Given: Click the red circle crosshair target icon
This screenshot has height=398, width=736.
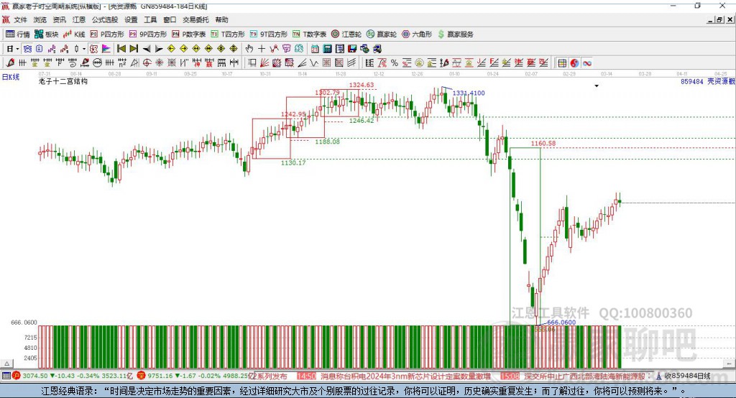Looking at the screenshot, I should click(x=147, y=63).
